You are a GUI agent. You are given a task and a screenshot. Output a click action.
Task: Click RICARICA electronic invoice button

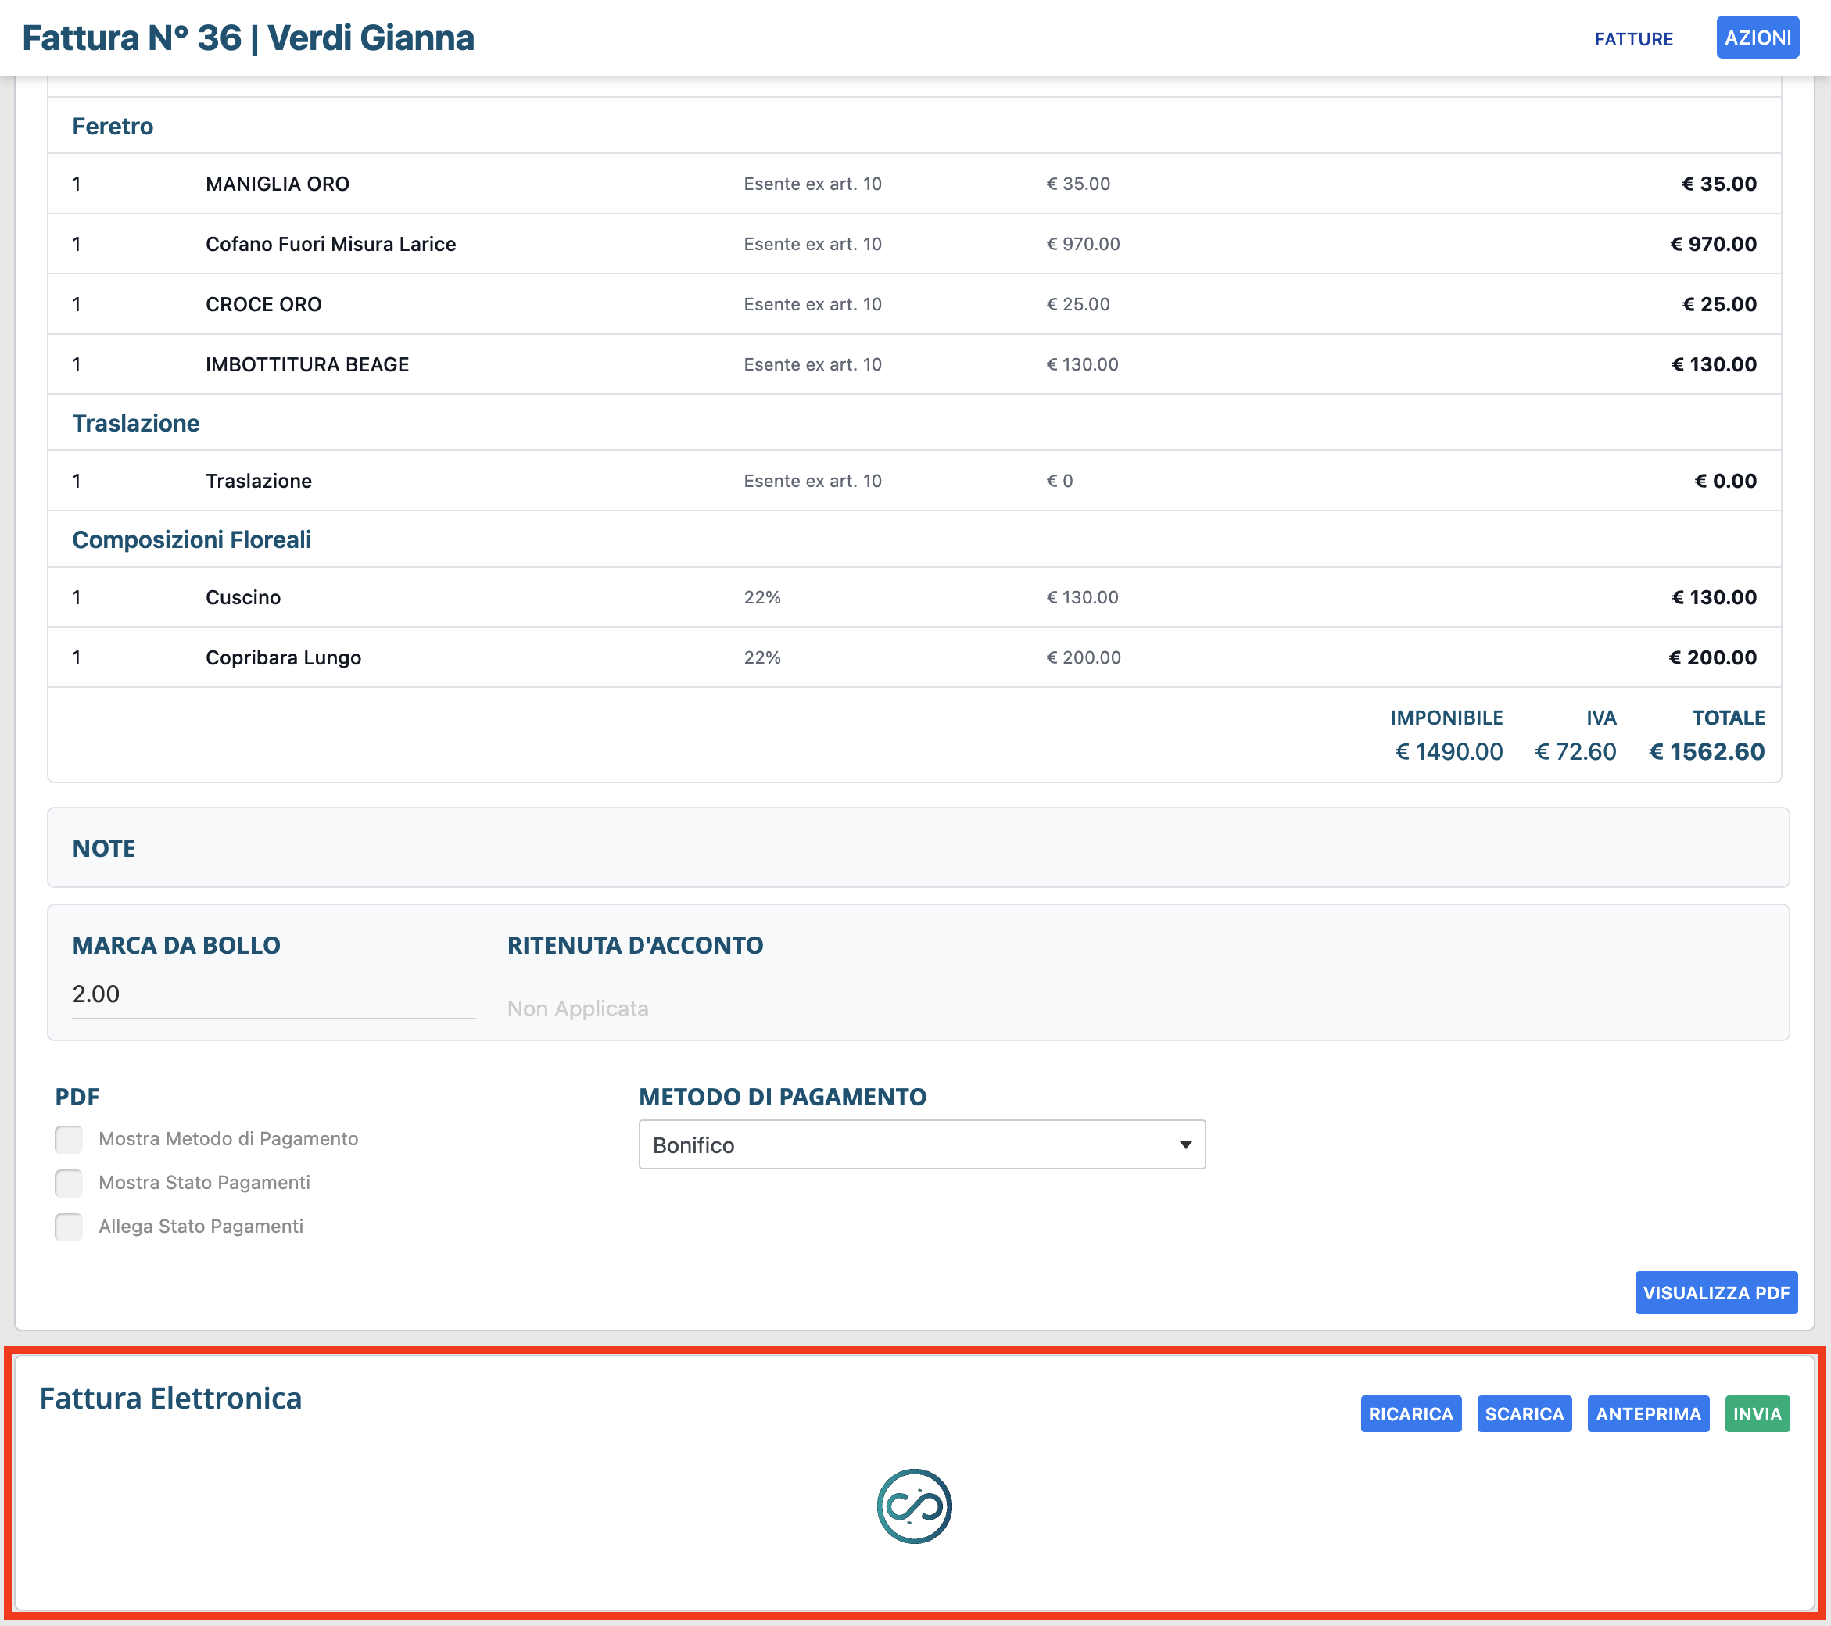click(1410, 1413)
